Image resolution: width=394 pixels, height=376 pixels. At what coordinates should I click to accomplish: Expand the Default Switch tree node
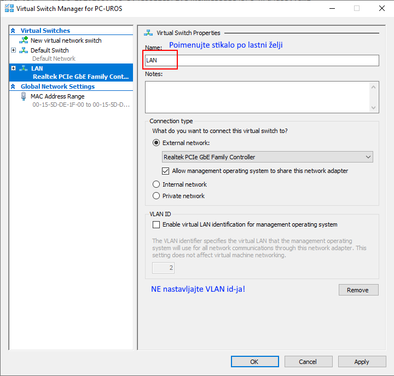pos(14,50)
